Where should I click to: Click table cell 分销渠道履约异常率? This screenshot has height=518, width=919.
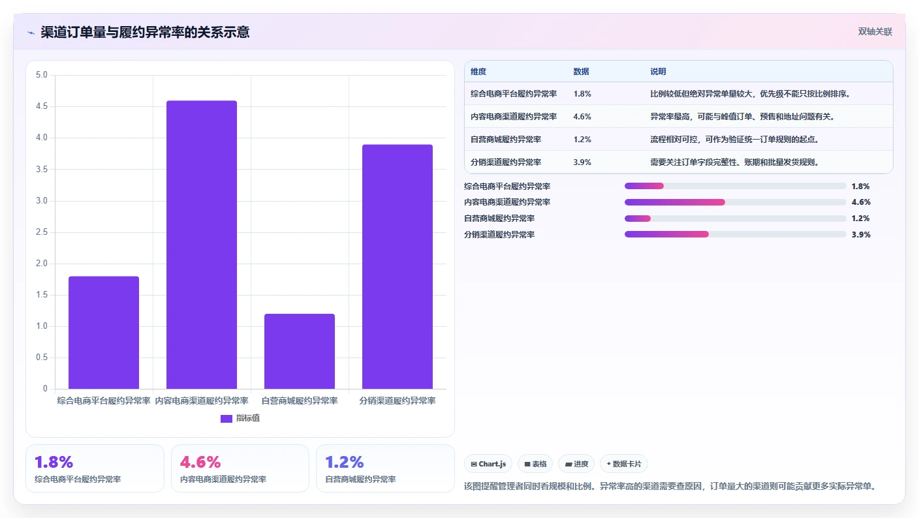click(506, 162)
